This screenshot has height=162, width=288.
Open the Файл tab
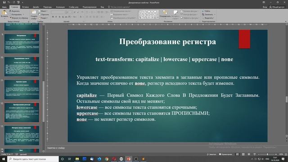[4, 7]
